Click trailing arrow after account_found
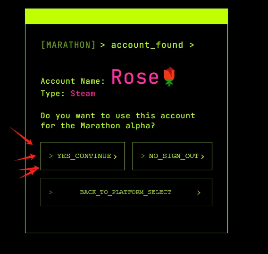The height and width of the screenshot is (254, 268). point(192,45)
